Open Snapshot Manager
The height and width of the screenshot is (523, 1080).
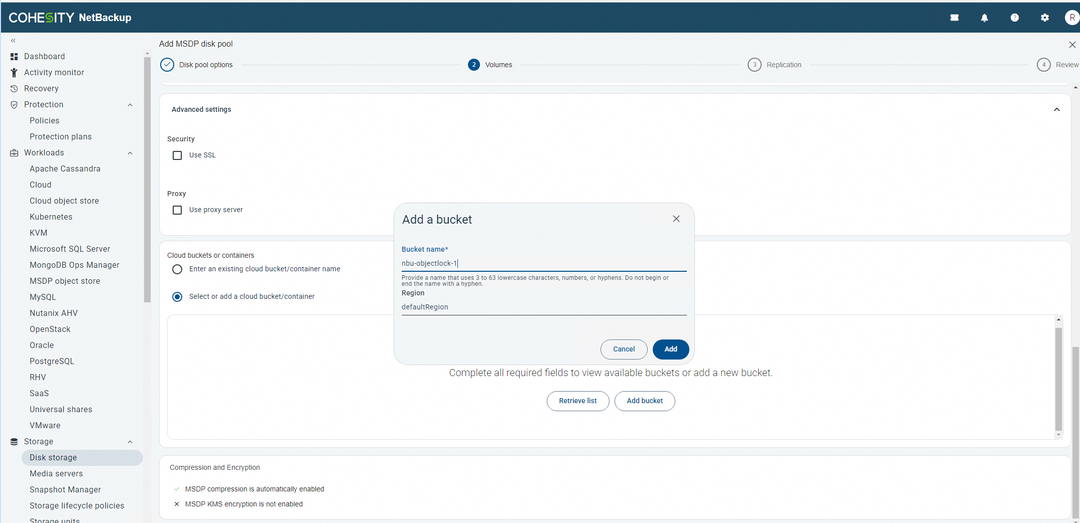pos(65,490)
